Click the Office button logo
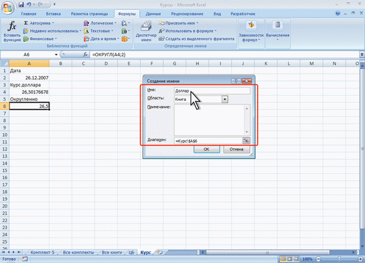 point(8,8)
